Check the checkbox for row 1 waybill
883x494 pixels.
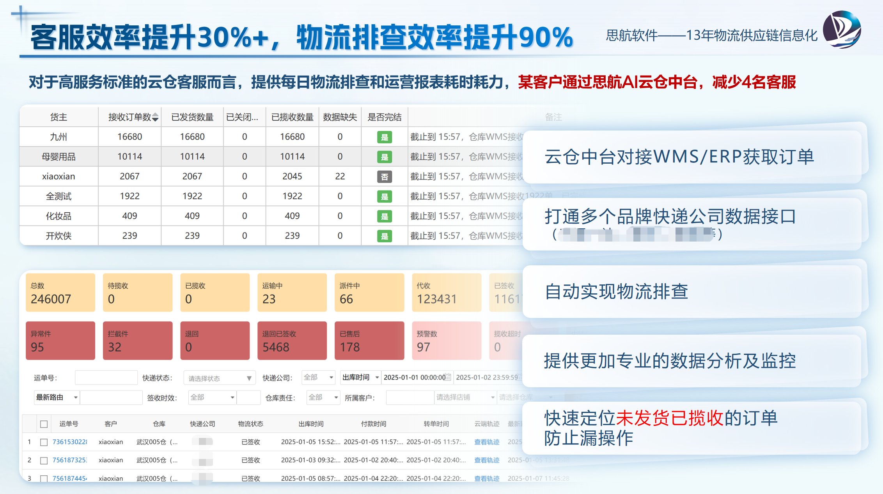pos(44,442)
